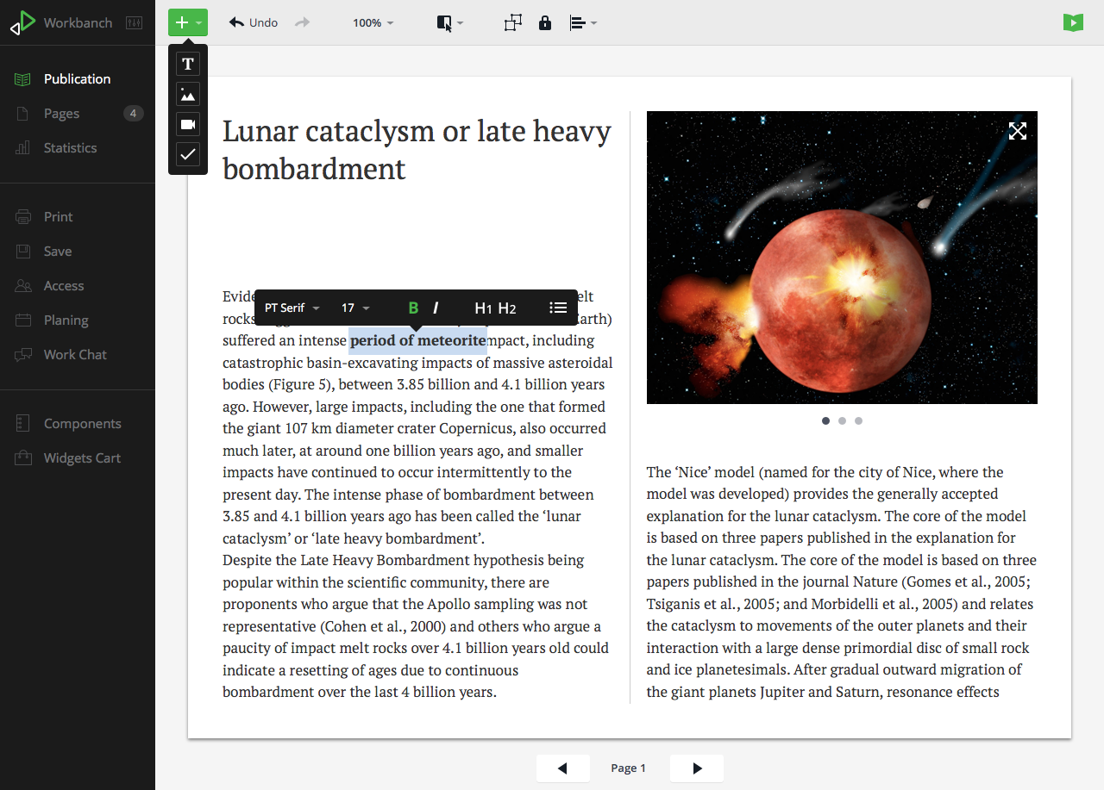Viewport: 1104px width, 790px height.
Task: Open the font size 17 dropdown
Action: 355,308
